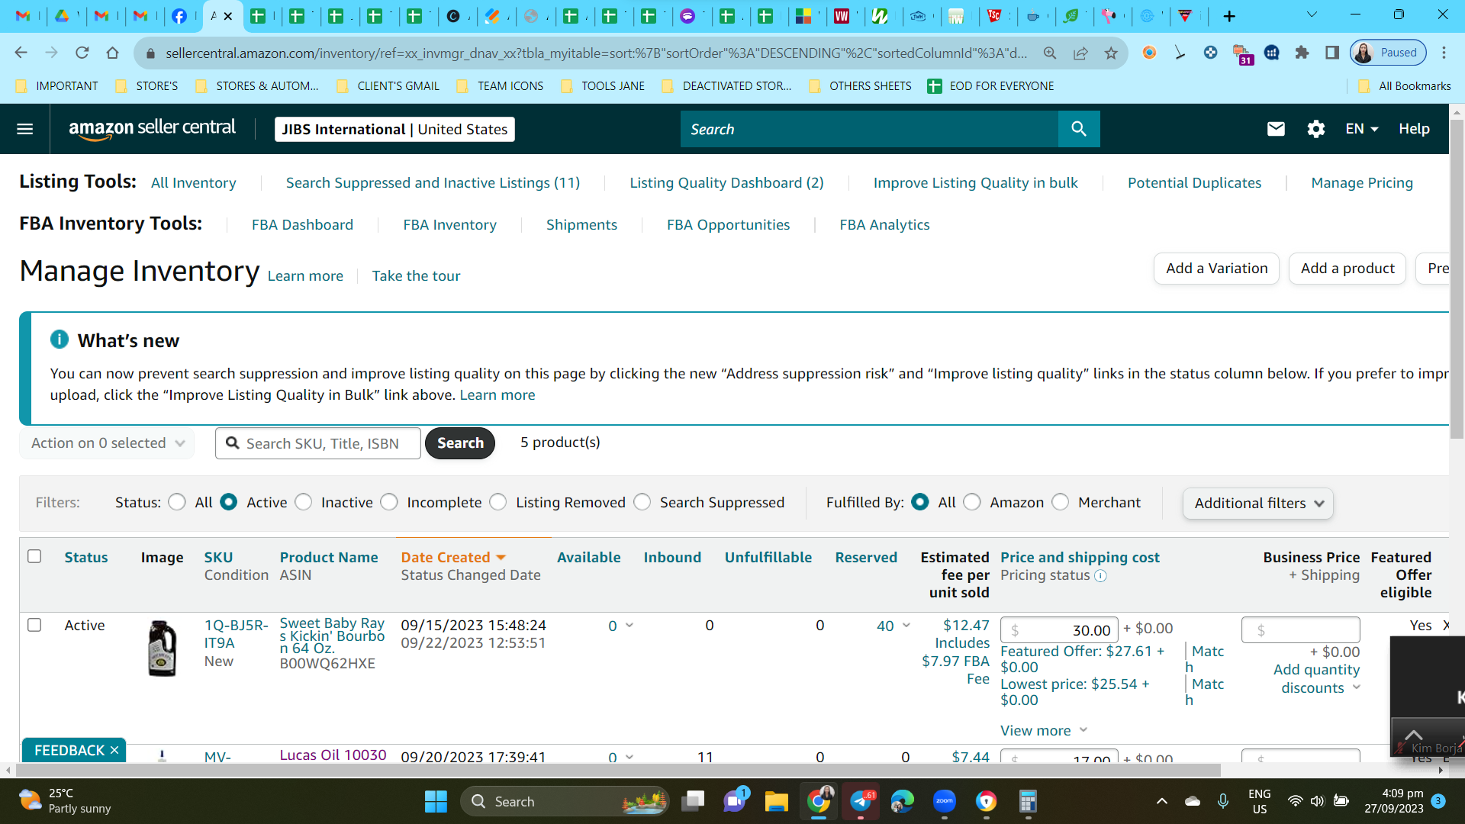
Task: Select the Listing Removed radio button
Action: (x=498, y=502)
